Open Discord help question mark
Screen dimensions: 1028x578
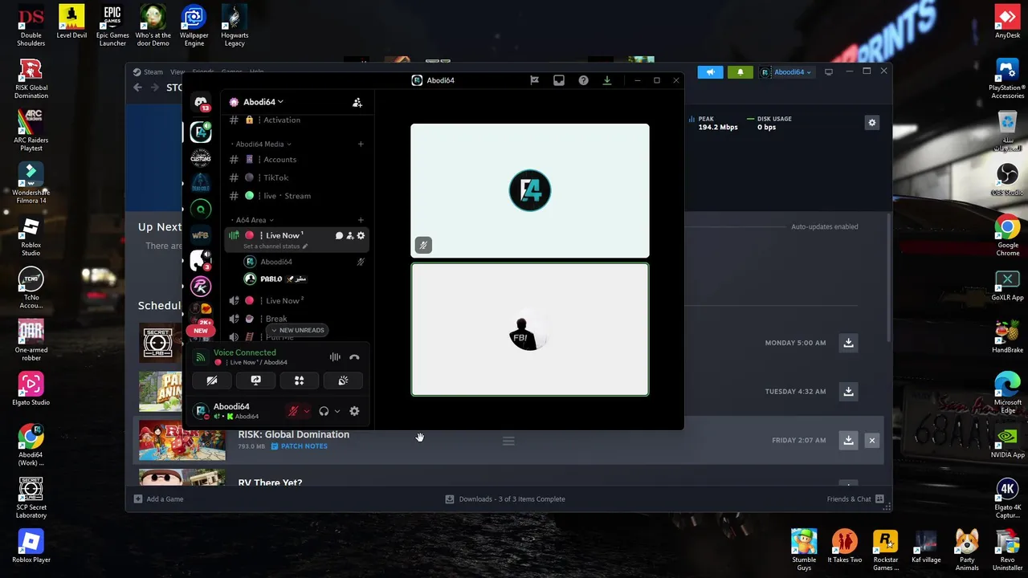click(x=583, y=80)
